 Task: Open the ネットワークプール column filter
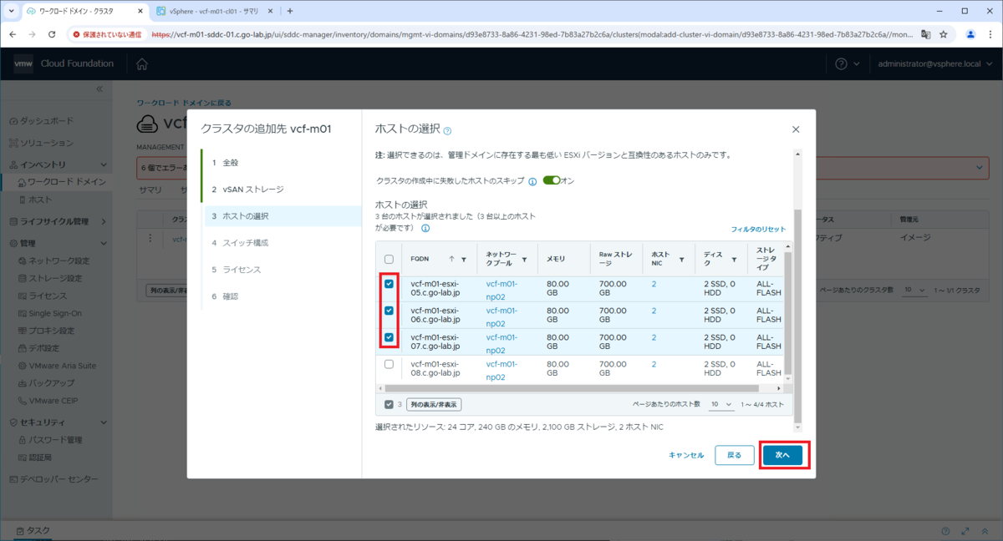pyautogui.click(x=524, y=260)
